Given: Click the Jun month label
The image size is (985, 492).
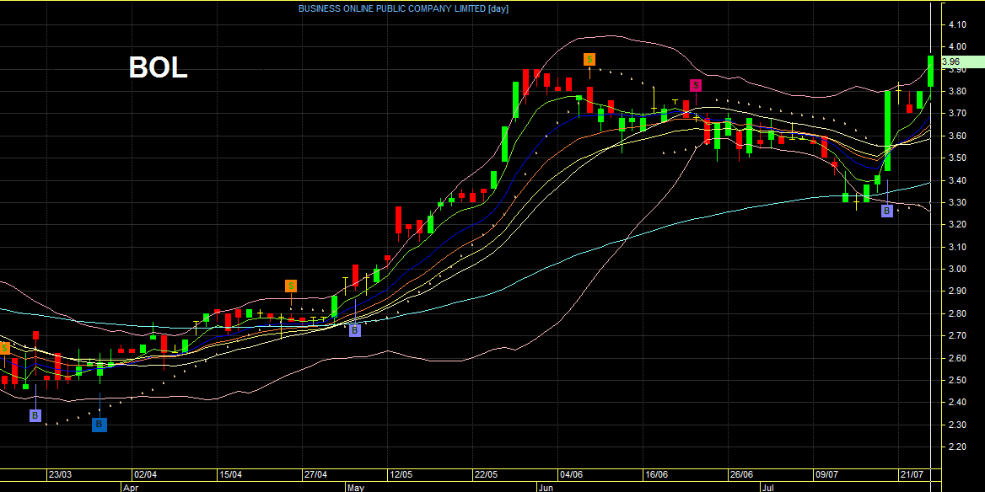Looking at the screenshot, I should pos(546,487).
